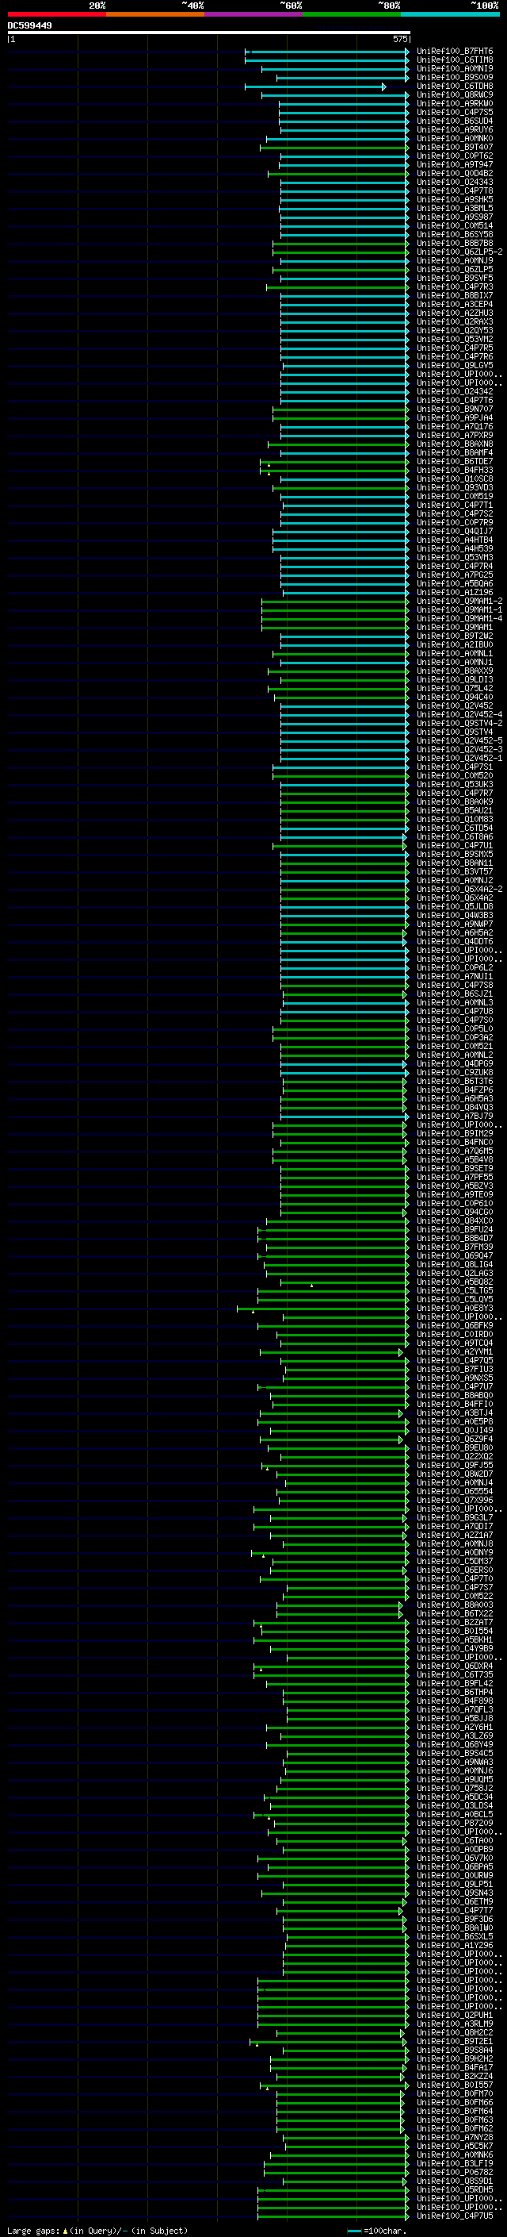Select the UniRef100_Q9FJ55 label
The image size is (507, 2237).
pyautogui.click(x=455, y=1465)
